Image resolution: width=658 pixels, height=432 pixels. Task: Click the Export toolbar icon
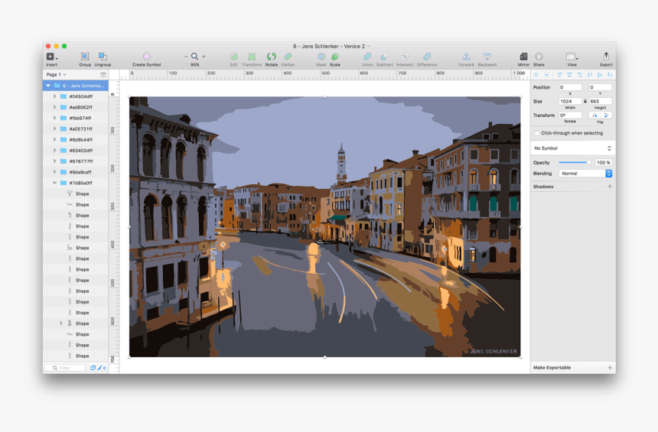pos(606,57)
